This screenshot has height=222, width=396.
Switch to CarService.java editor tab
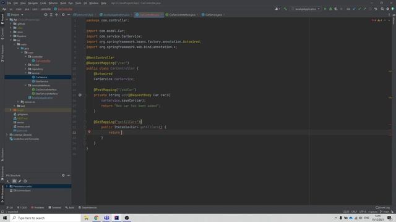[213, 15]
